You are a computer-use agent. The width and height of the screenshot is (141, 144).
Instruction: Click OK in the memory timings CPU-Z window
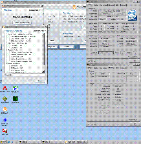click(135, 124)
